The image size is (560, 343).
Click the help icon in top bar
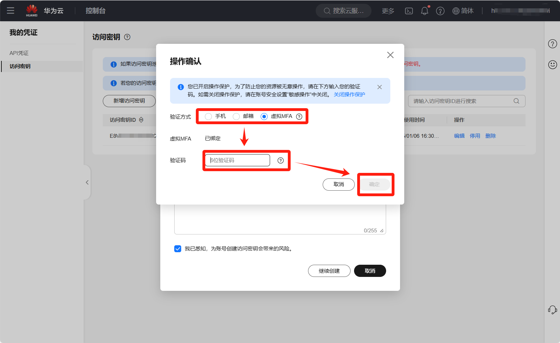pyautogui.click(x=440, y=11)
